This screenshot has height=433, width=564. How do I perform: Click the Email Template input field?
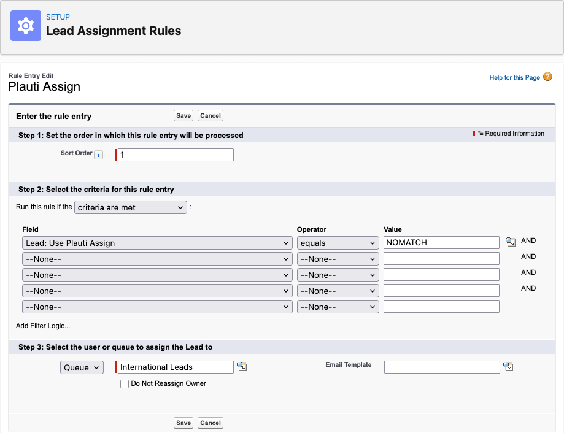tap(442, 367)
